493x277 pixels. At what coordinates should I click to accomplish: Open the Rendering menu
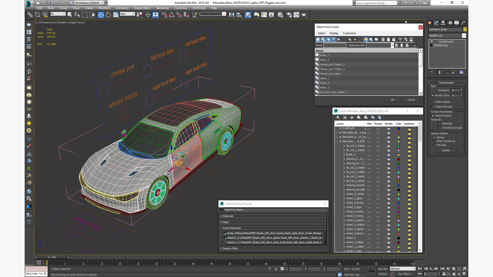coord(162,8)
